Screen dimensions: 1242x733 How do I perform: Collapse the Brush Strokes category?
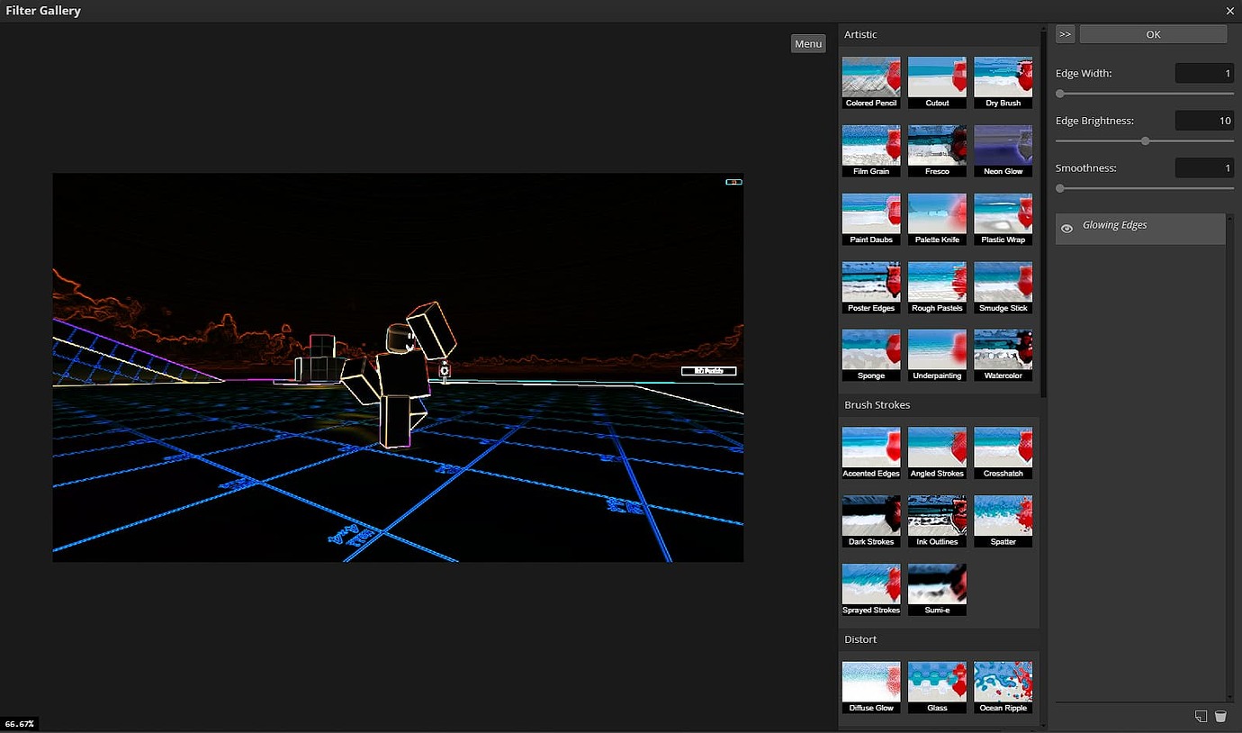point(877,404)
